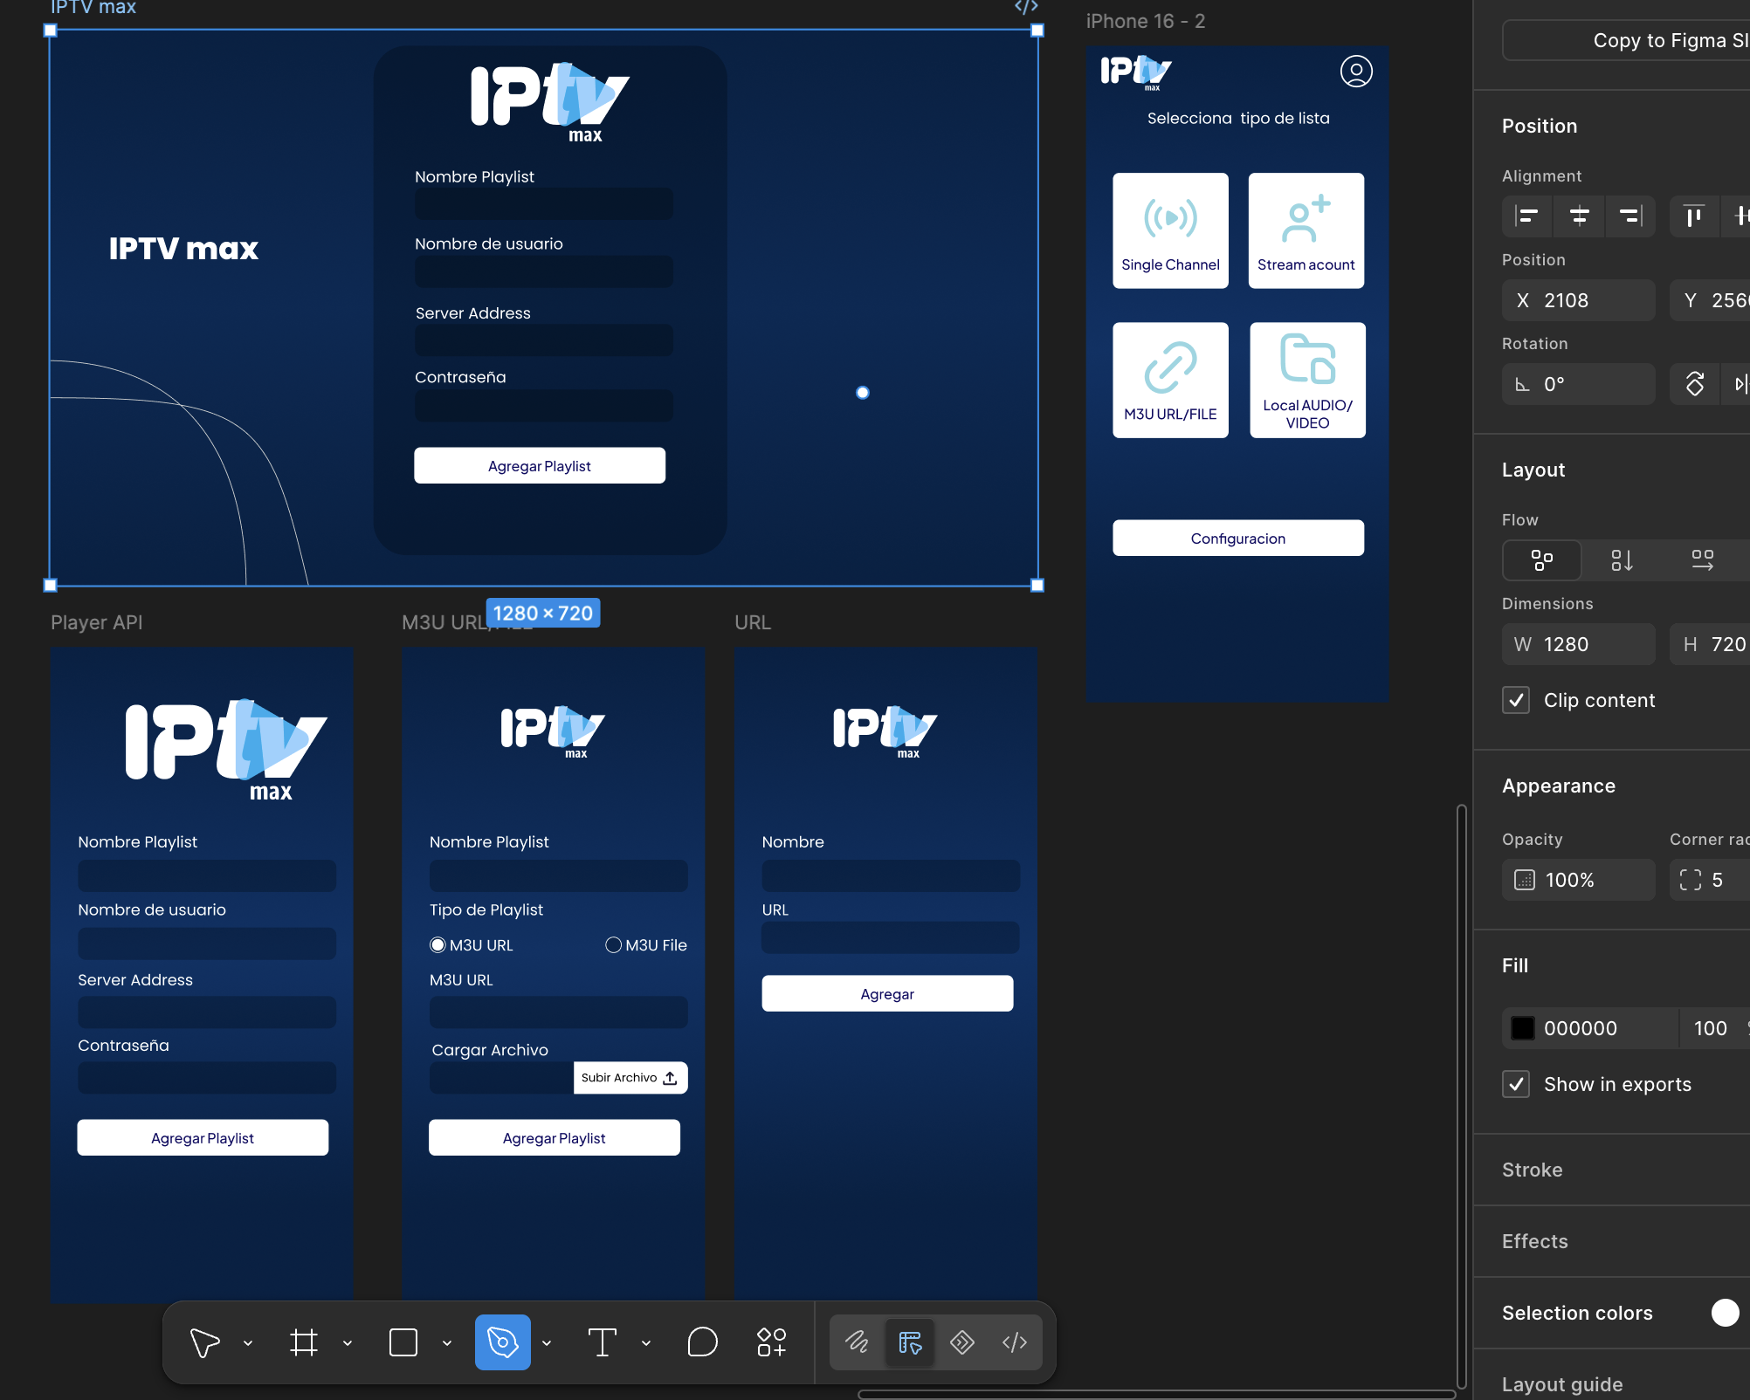The image size is (1750, 1400).
Task: Open the Figma Sites mode icon
Action: pyautogui.click(x=962, y=1342)
